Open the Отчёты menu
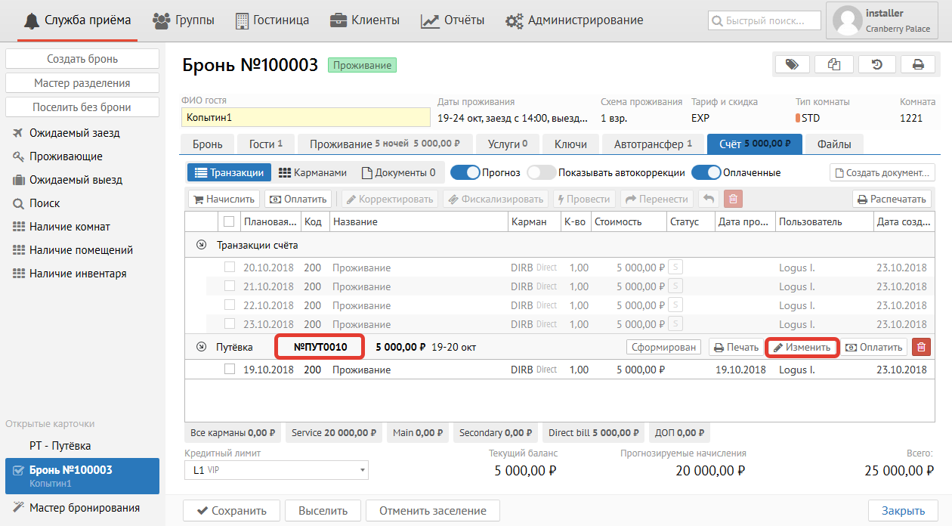The image size is (952, 526). 453,20
